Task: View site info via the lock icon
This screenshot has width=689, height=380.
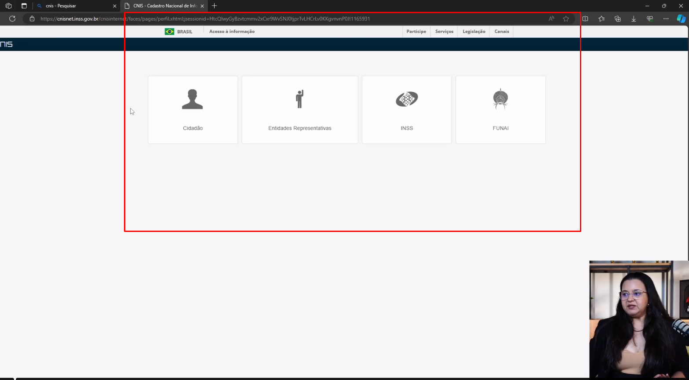Action: coord(32,19)
